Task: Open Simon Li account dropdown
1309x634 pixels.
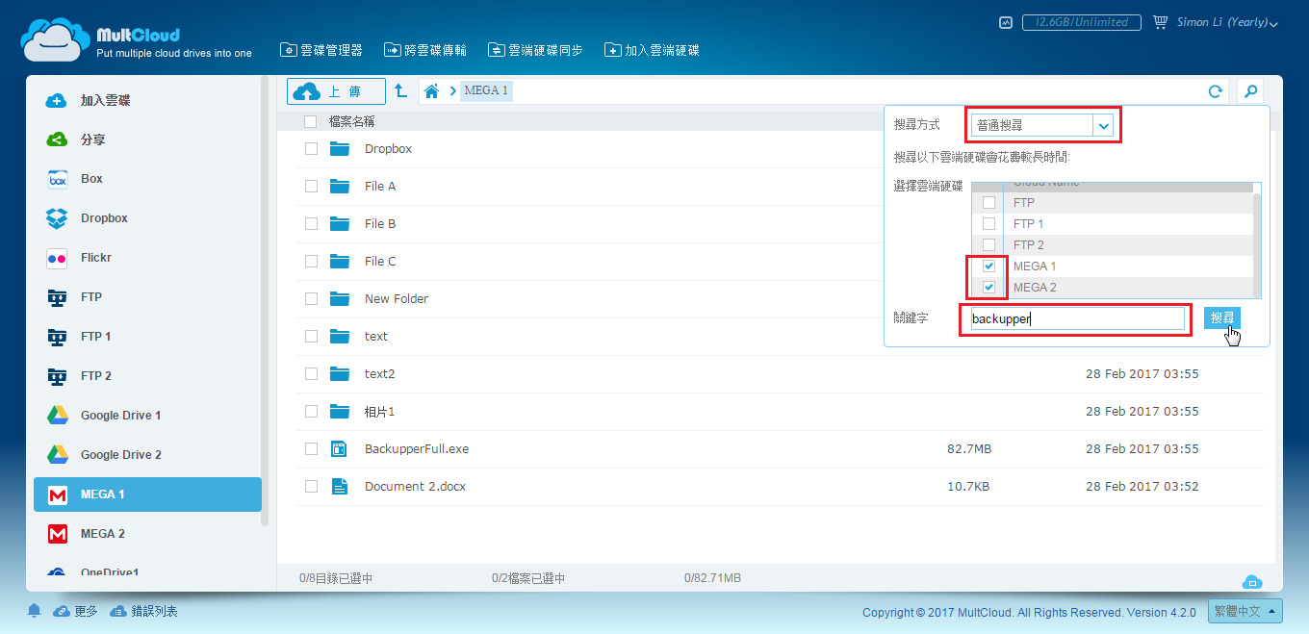Action: coord(1227,22)
